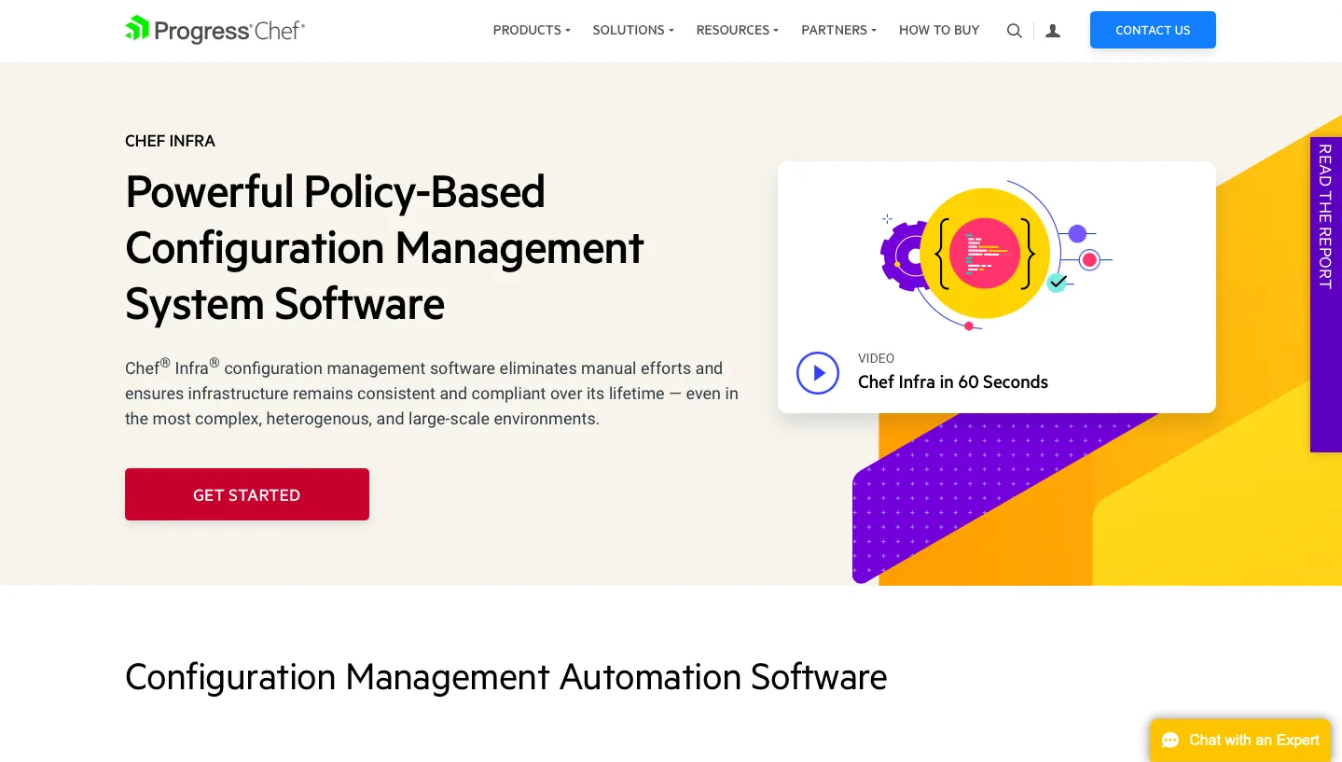1342x762 pixels.
Task: Expand the Products dropdown menu
Action: pos(532,30)
